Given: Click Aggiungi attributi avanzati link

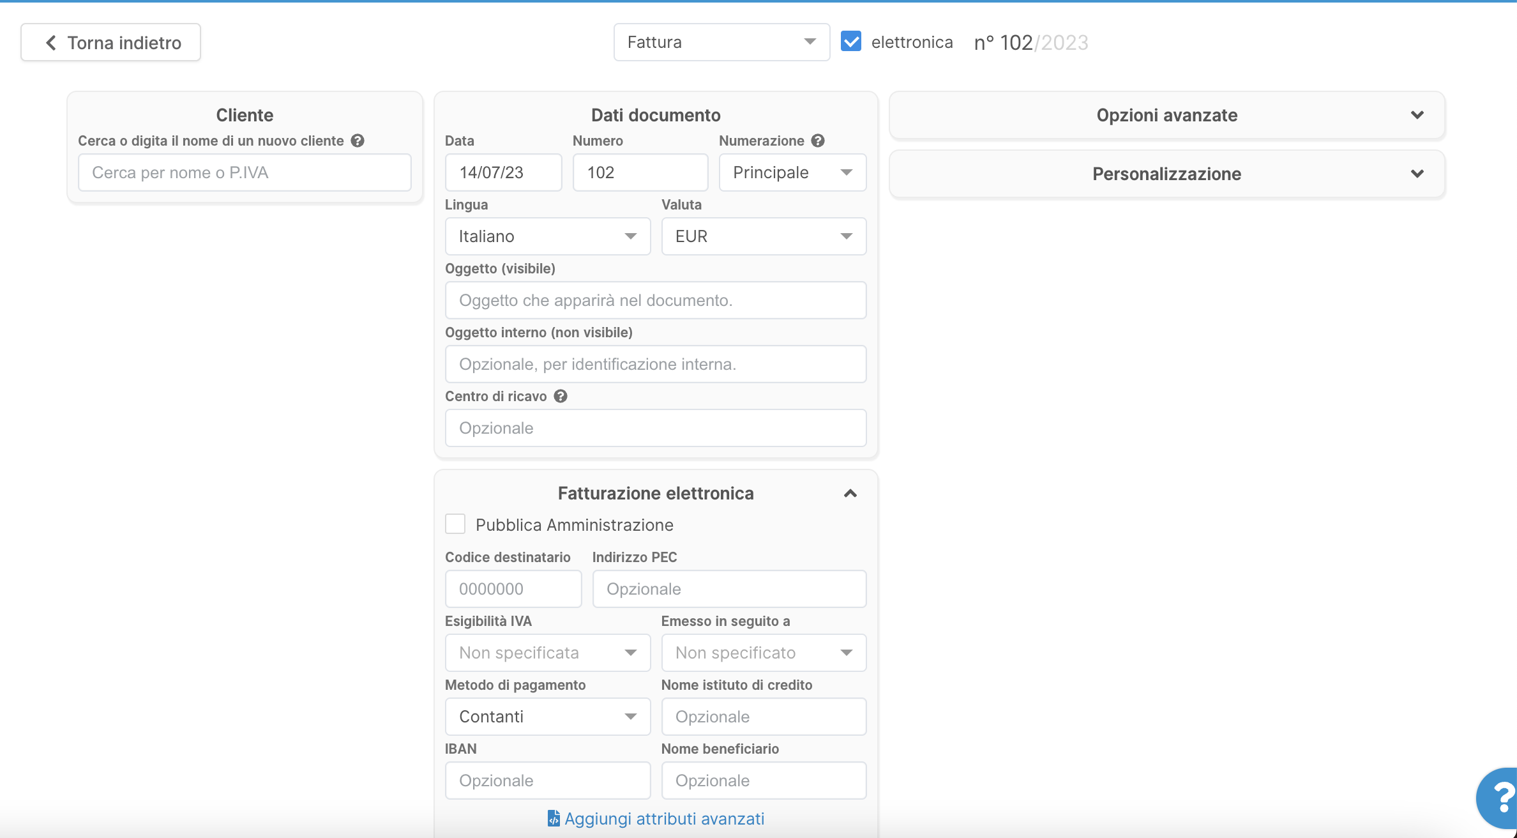Looking at the screenshot, I should (664, 818).
